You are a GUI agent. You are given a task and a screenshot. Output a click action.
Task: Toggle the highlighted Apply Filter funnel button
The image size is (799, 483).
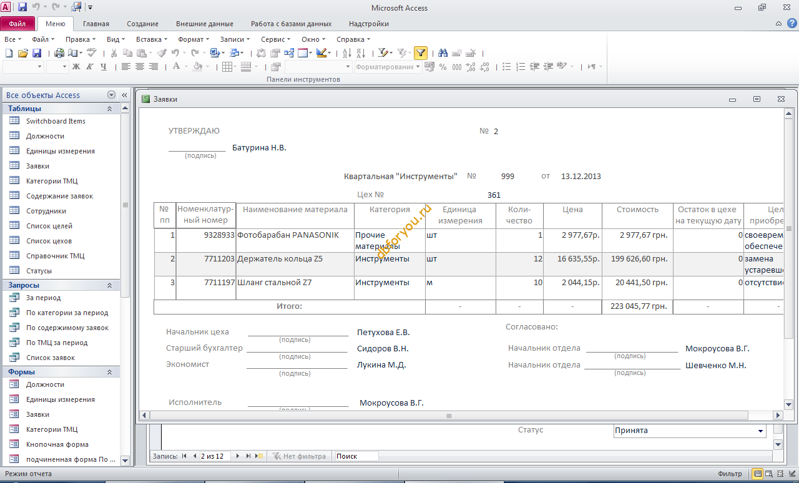click(421, 53)
